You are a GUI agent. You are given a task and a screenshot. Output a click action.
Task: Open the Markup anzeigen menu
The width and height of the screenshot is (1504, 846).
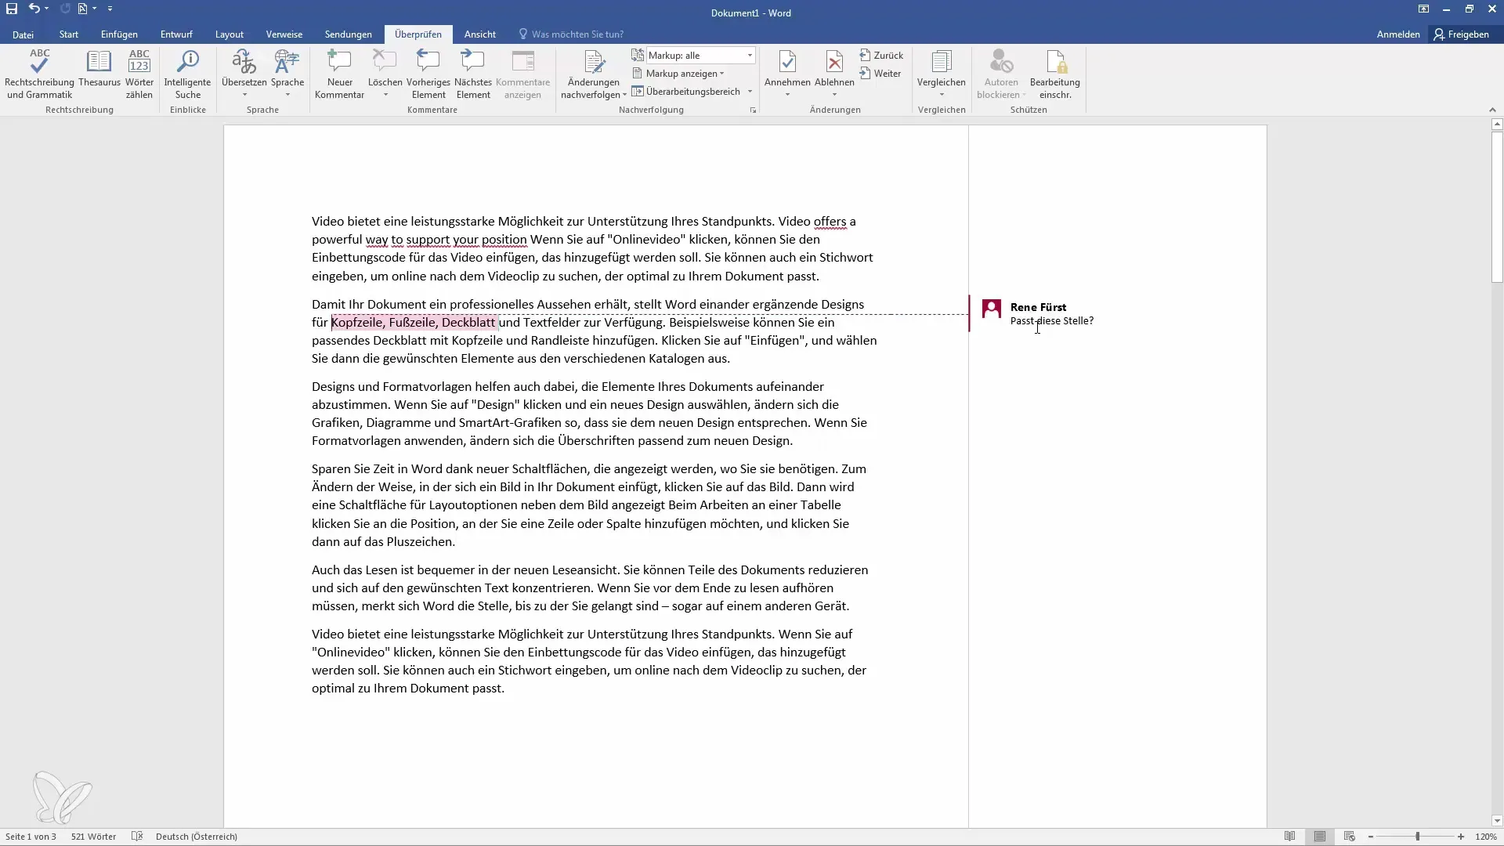pos(678,74)
